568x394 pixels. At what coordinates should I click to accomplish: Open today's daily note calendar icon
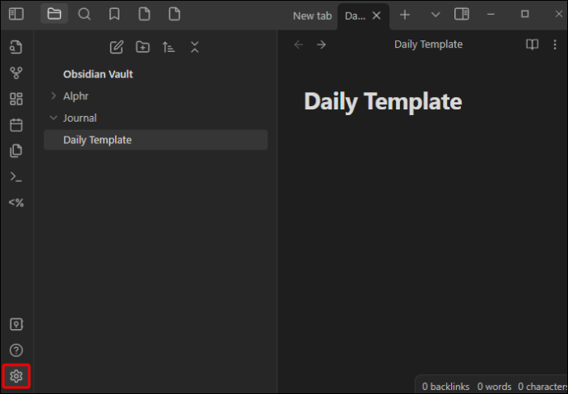tap(16, 125)
